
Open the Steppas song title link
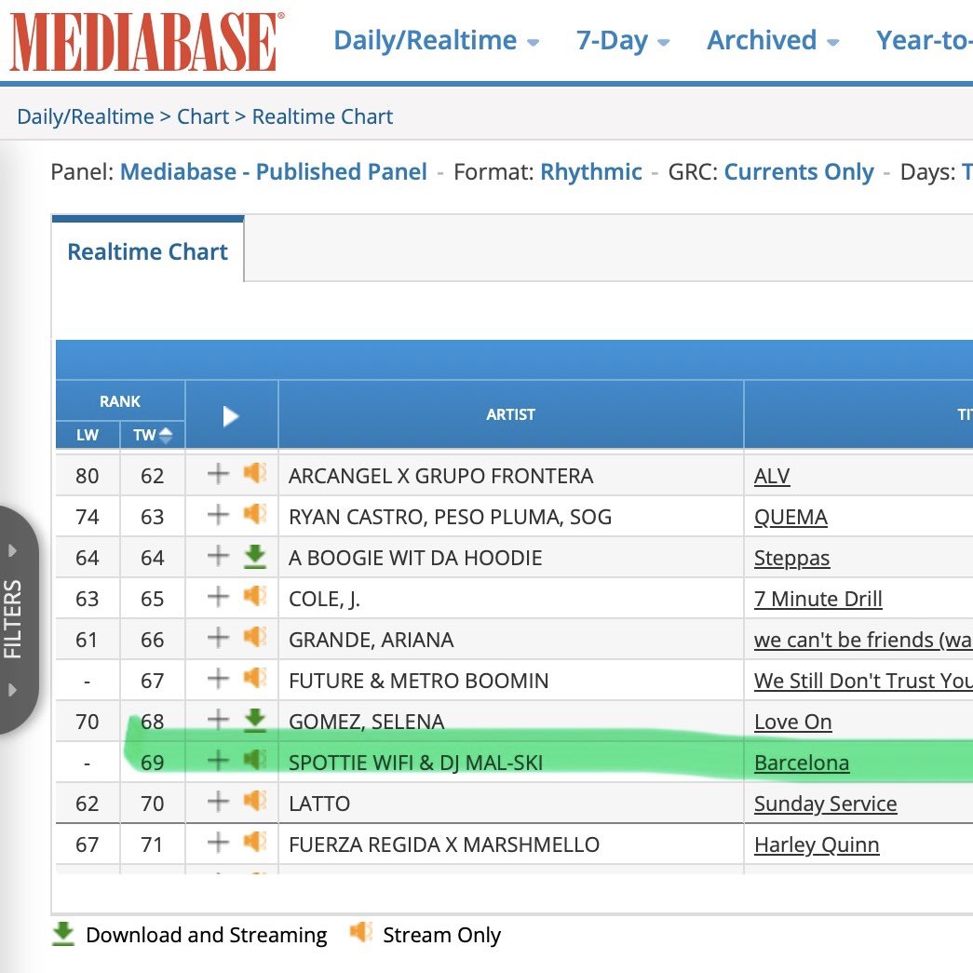coord(791,558)
